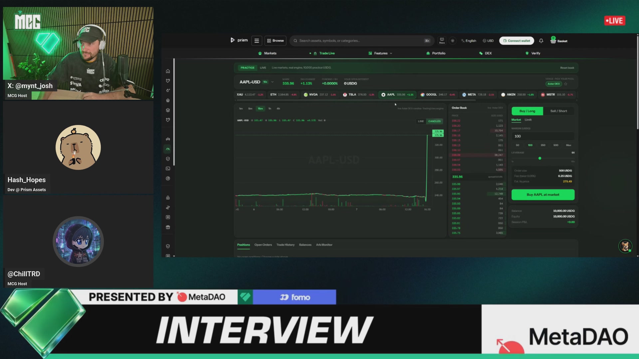This screenshot has height=359, width=639.
Task: Click Connect wallet button
Action: (517, 41)
